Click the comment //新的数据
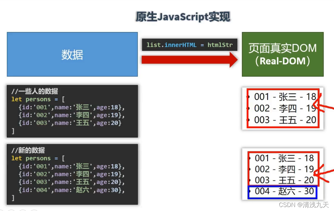Image resolution: width=334 pixels, height=211 pixels. click(x=28, y=150)
